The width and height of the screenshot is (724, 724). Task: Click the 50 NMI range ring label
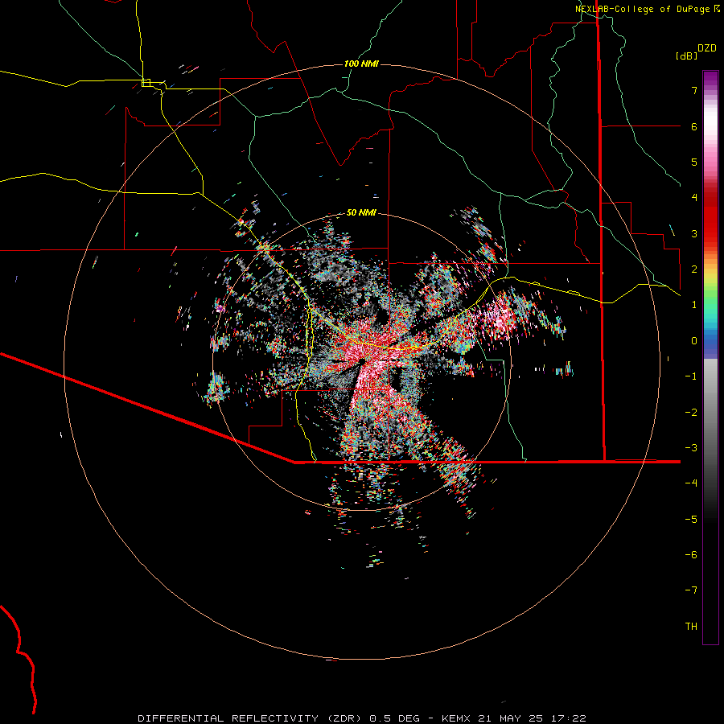click(361, 212)
